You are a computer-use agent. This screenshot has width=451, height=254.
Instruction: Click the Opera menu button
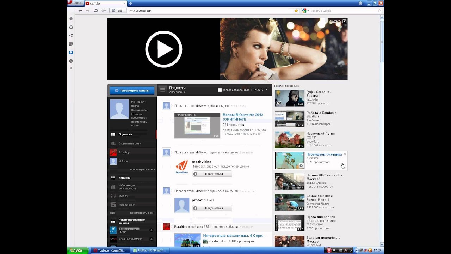75,3
